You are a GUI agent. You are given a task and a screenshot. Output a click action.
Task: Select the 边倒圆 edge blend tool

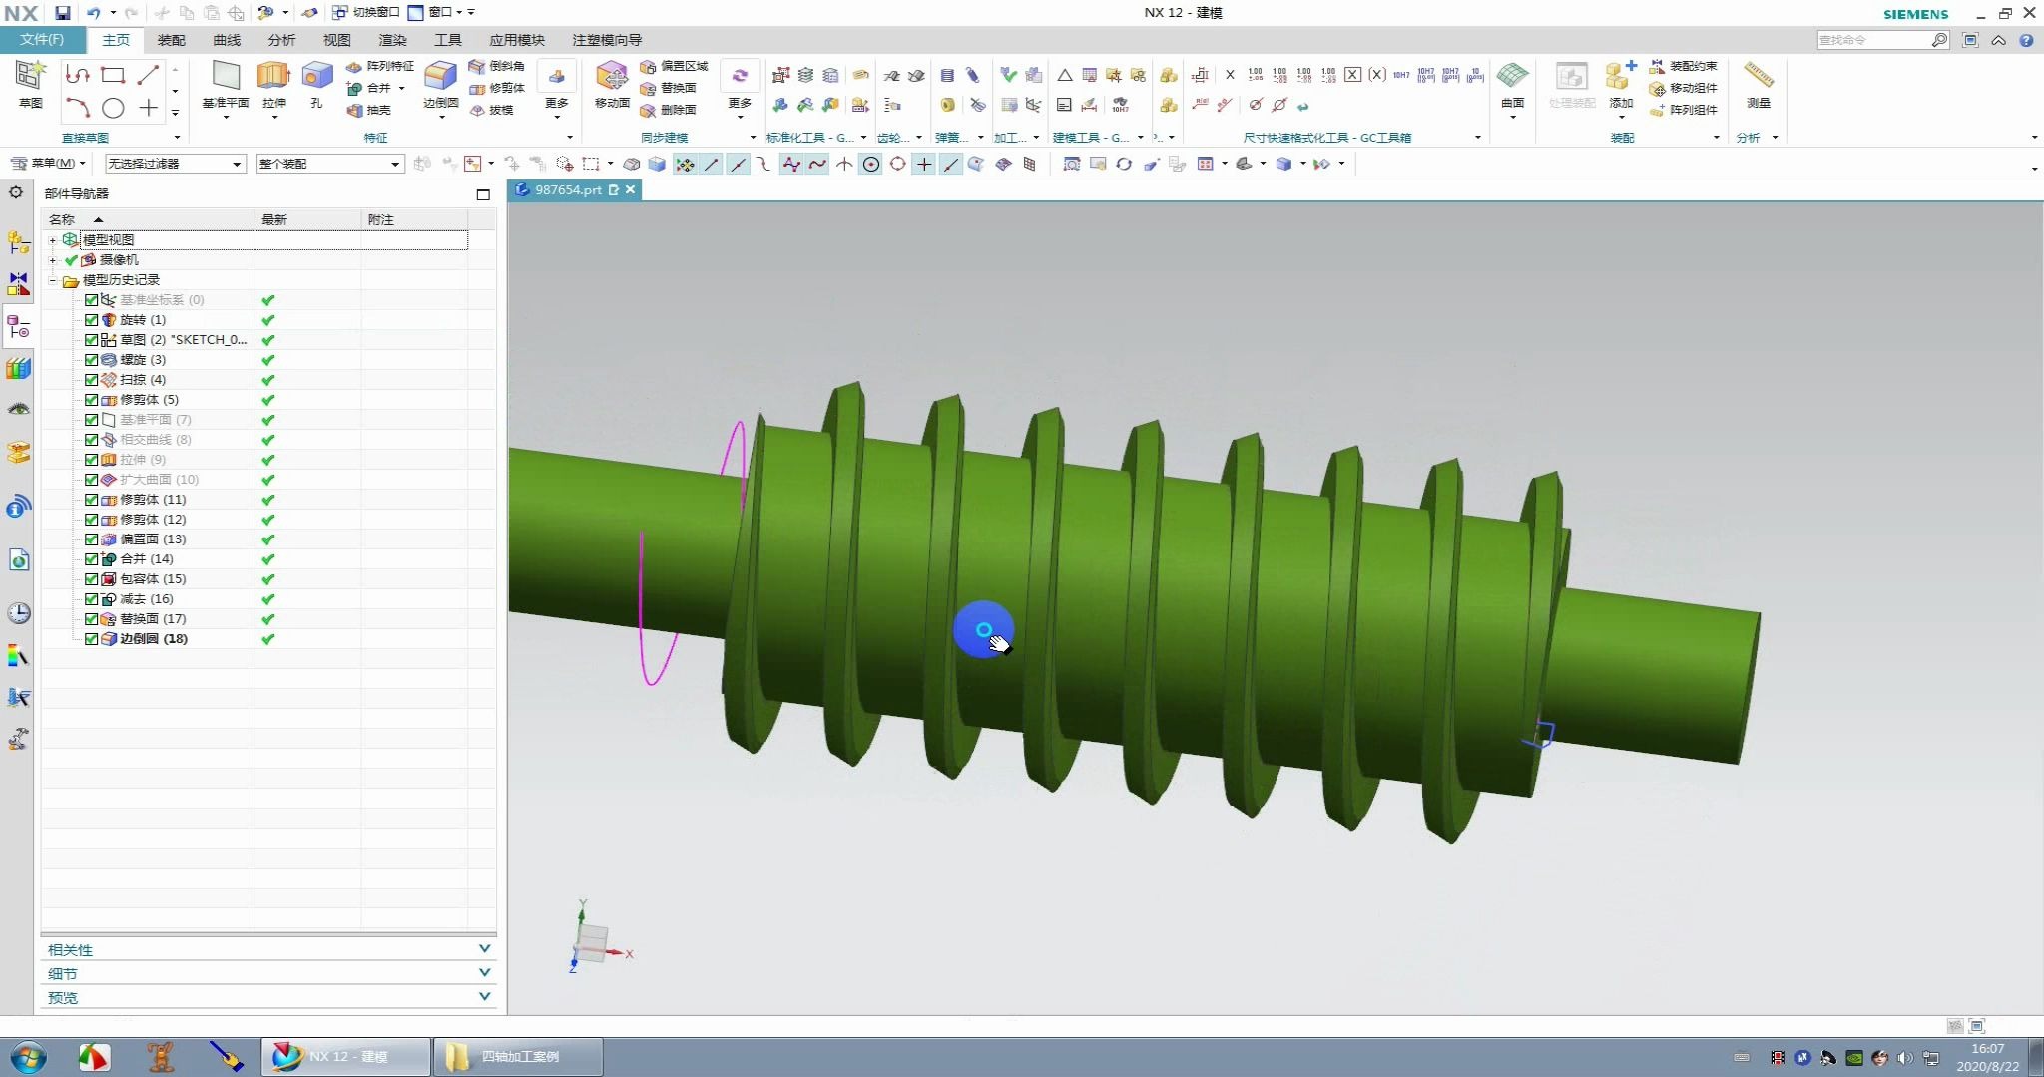coord(440,82)
